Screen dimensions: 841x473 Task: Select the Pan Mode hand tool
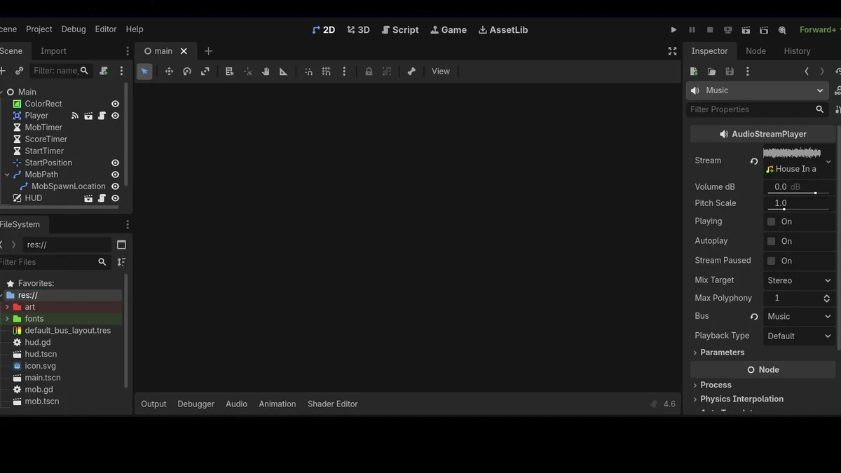(x=266, y=71)
